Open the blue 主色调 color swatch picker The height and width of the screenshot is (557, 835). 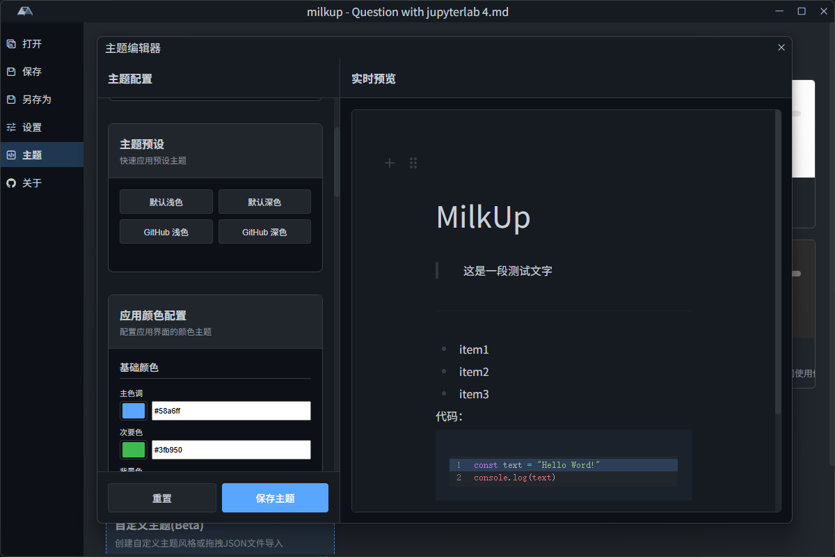(133, 411)
